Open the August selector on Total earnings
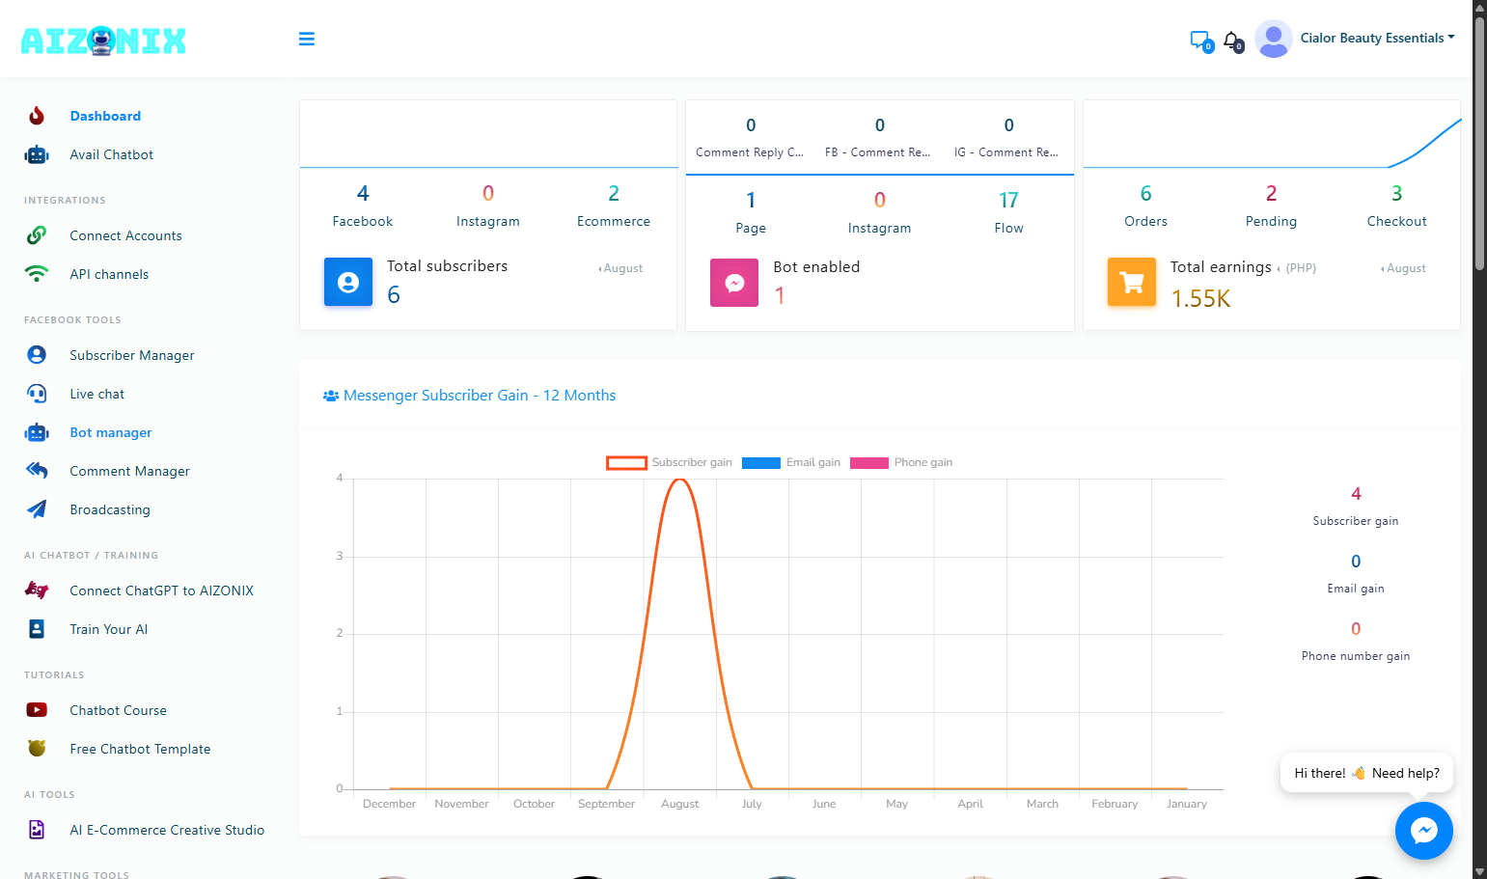Image resolution: width=1487 pixels, height=879 pixels. pyautogui.click(x=1403, y=268)
